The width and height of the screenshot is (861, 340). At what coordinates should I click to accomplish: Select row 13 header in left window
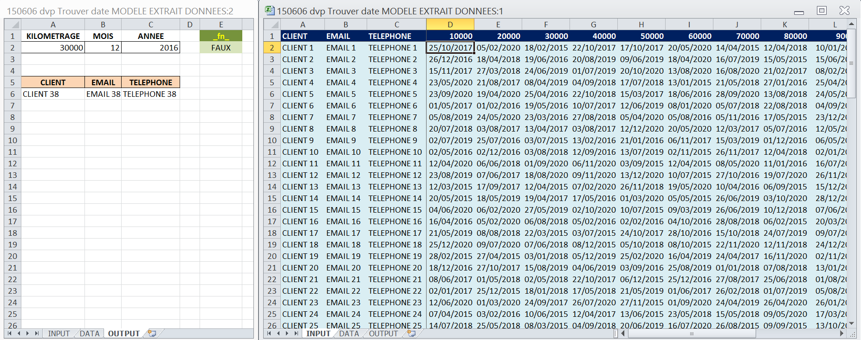[13, 175]
